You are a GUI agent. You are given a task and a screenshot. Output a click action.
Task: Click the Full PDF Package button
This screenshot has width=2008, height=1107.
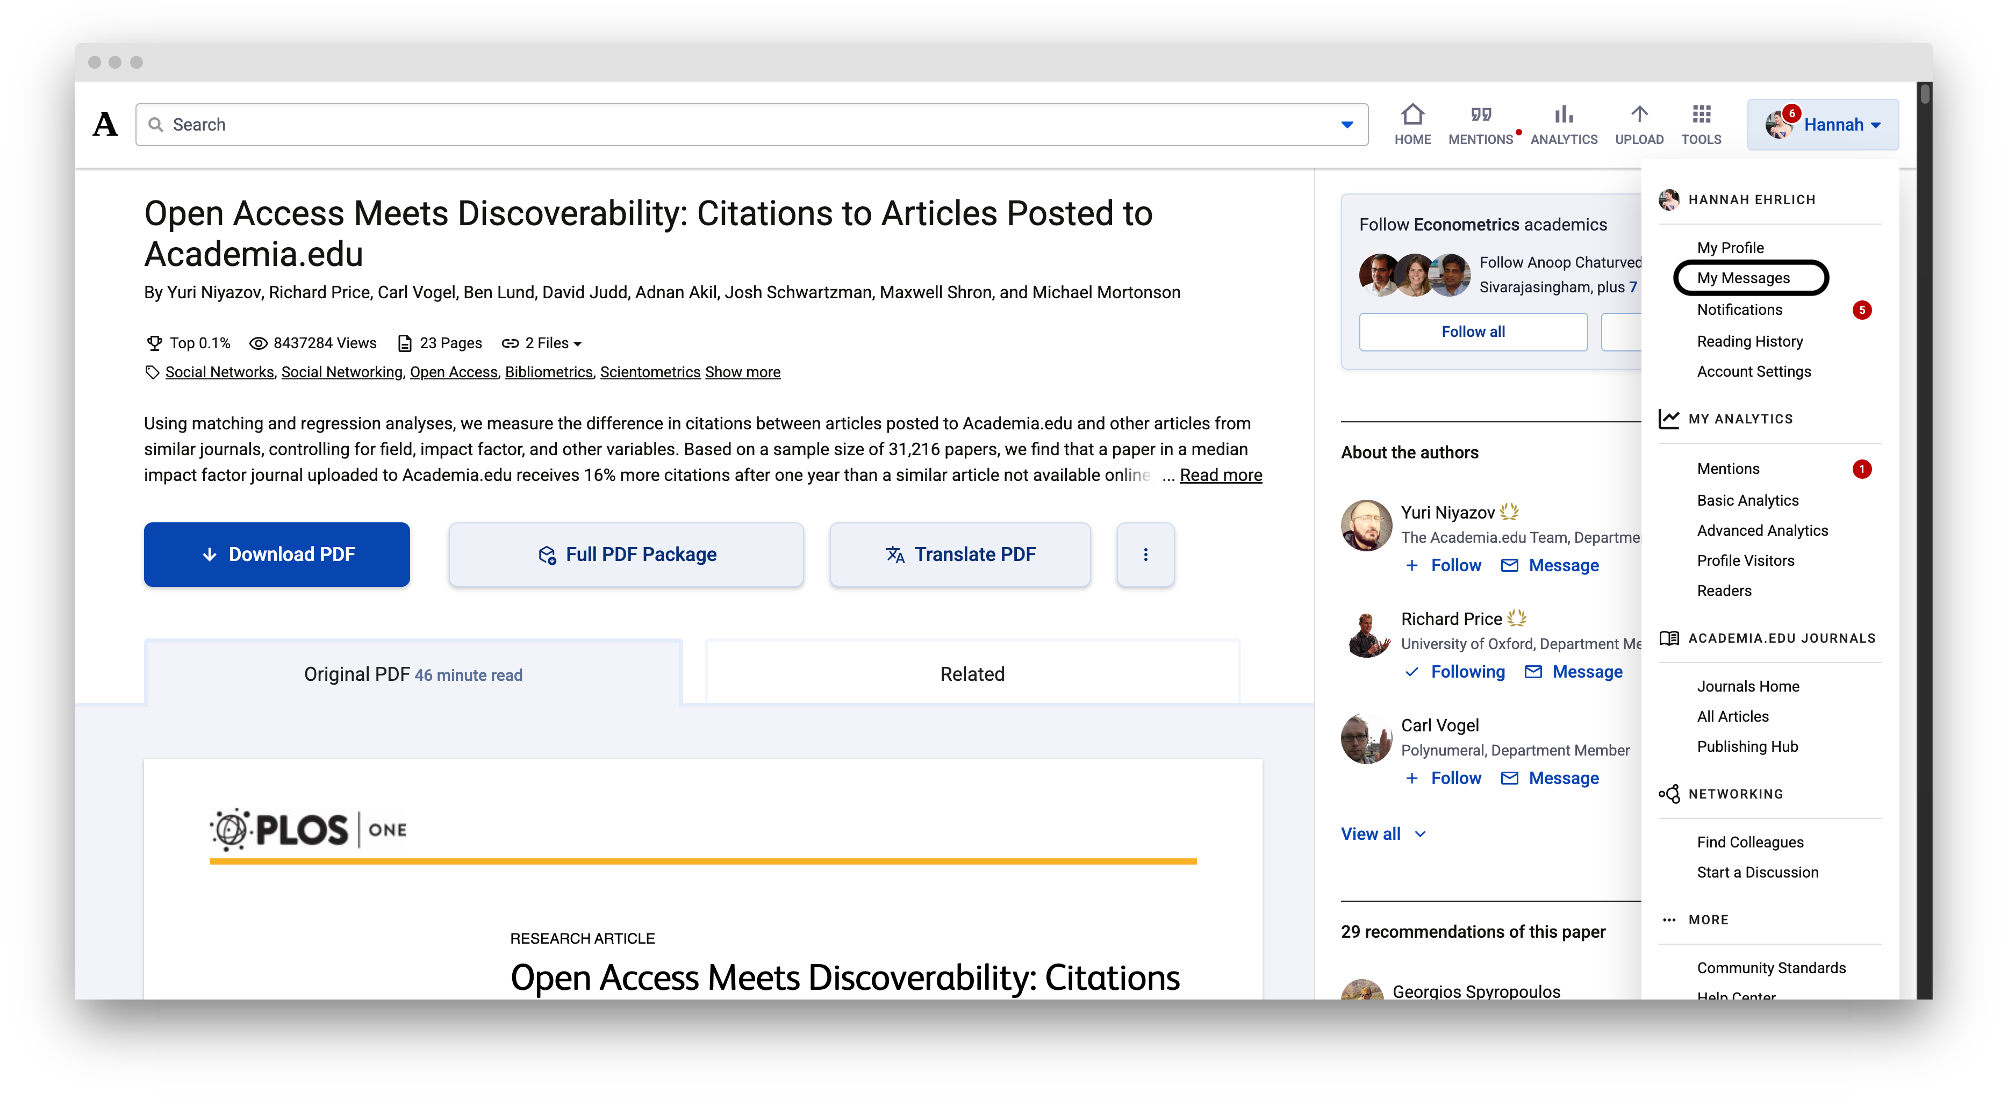(626, 554)
